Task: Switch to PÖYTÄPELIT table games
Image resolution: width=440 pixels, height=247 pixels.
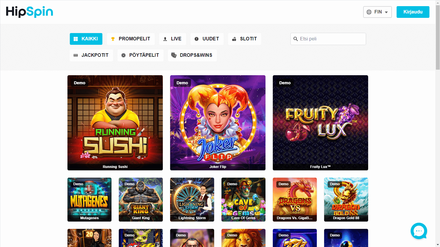Action: click(x=141, y=55)
